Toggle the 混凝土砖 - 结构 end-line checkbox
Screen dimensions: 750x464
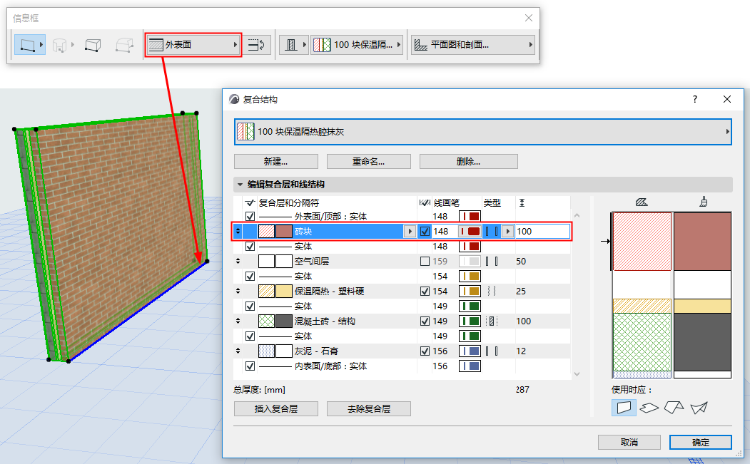click(x=425, y=321)
